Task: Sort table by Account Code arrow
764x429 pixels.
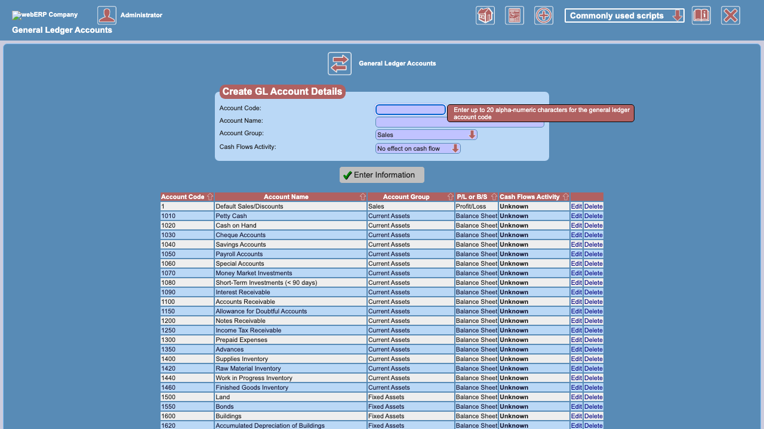Action: (210, 197)
